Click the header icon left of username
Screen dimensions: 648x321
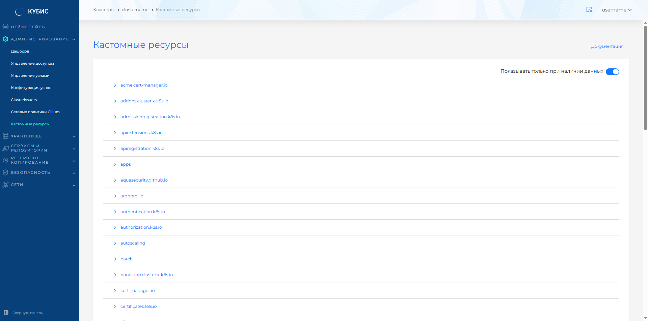(x=589, y=10)
